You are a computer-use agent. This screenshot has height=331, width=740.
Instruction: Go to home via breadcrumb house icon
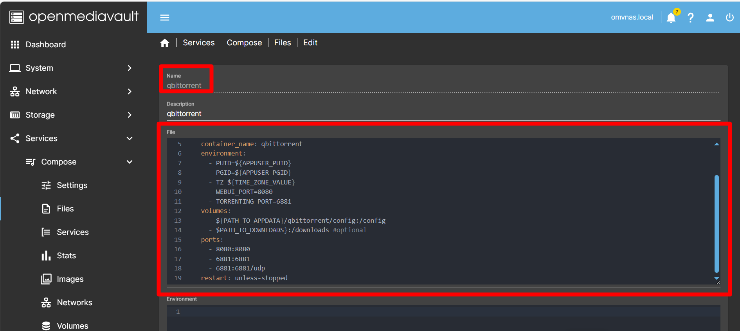tap(165, 43)
